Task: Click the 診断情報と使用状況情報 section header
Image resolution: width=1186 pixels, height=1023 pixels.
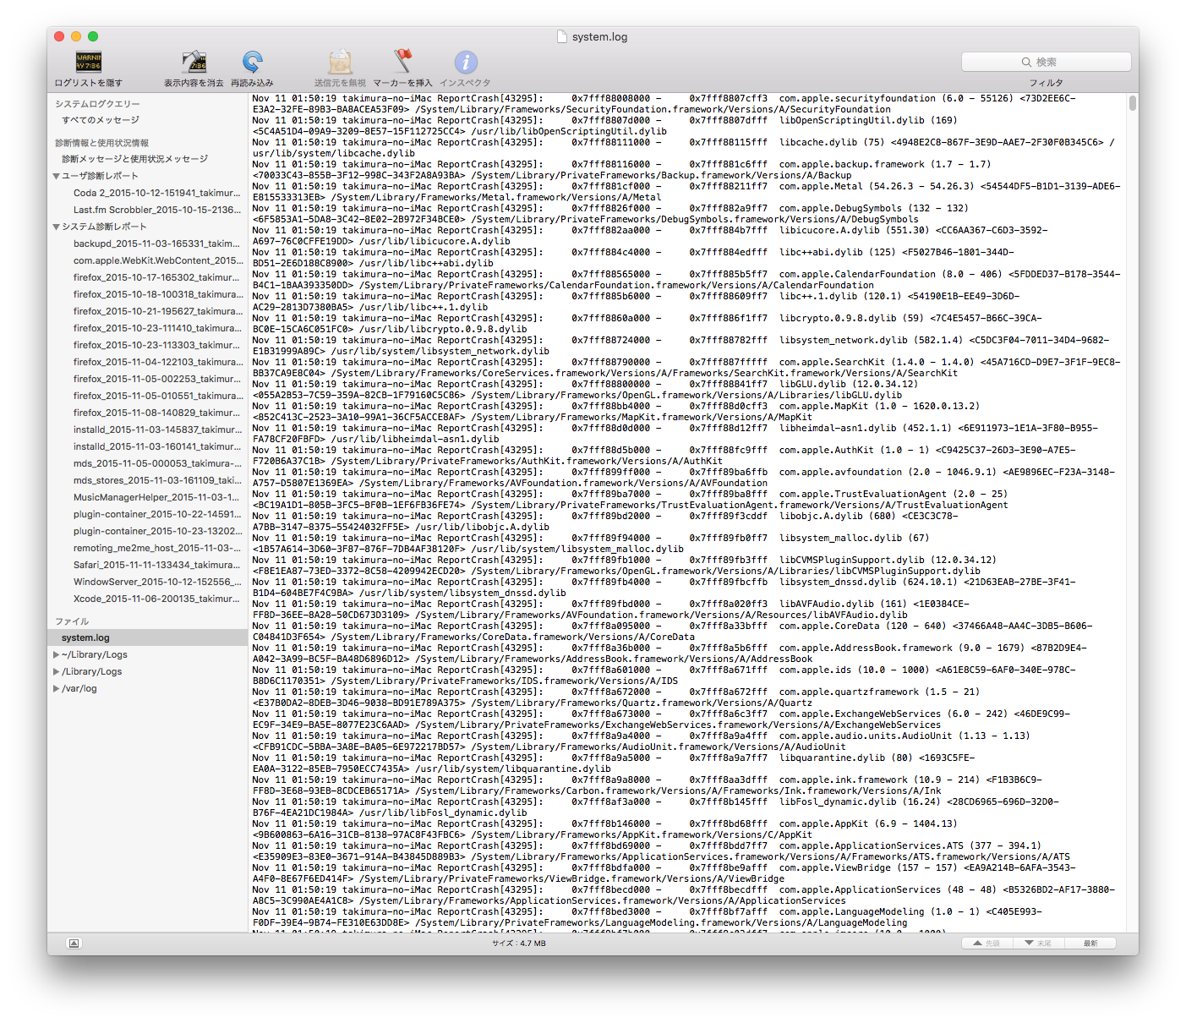Action: coord(101,143)
